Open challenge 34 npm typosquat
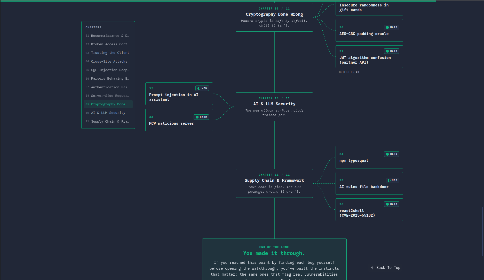 [x=369, y=157]
